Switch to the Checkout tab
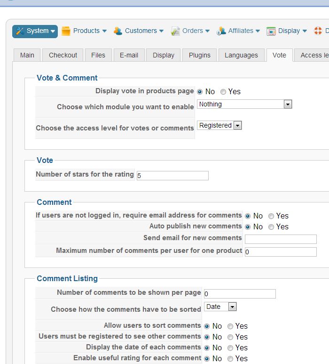This screenshot has height=364, width=329. pos(63,55)
